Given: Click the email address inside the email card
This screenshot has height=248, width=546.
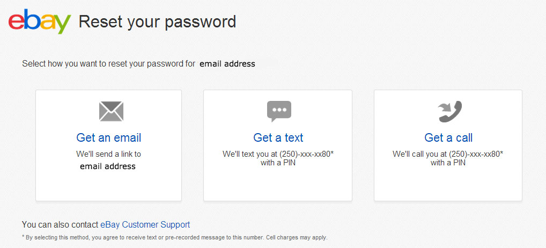Looking at the screenshot, I should (x=108, y=166).
